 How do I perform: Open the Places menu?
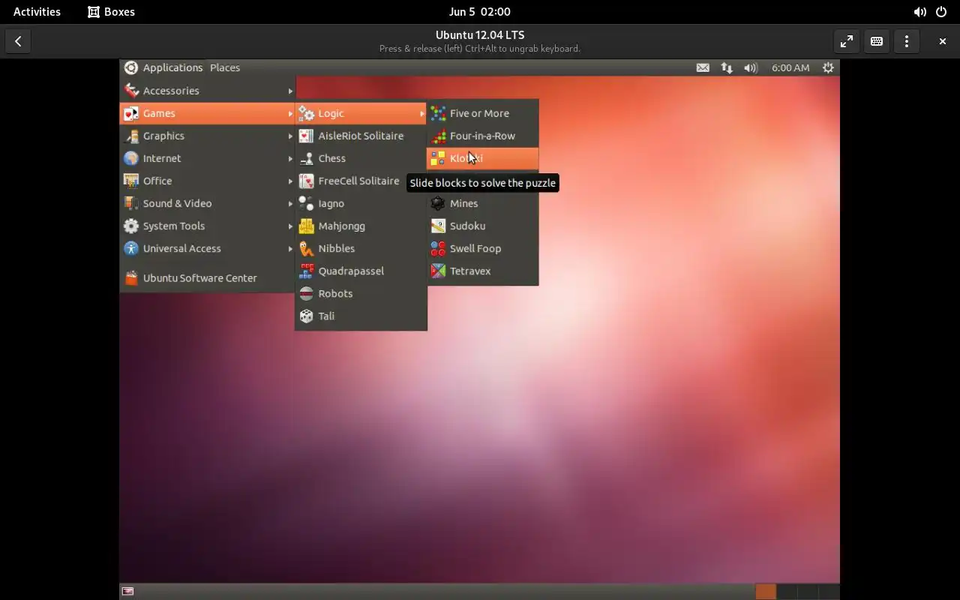pos(225,67)
